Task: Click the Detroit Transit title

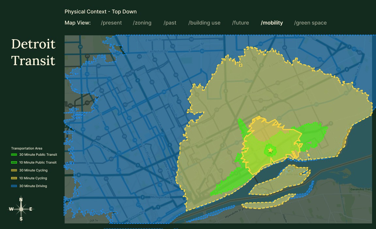Action: tap(33, 52)
